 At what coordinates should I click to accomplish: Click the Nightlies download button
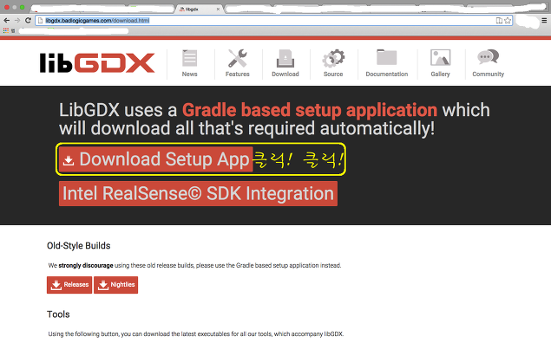[x=116, y=285]
